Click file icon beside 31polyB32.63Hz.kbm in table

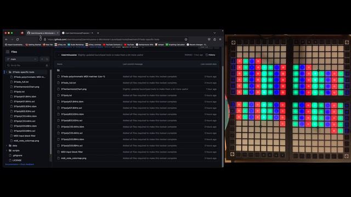point(58,114)
